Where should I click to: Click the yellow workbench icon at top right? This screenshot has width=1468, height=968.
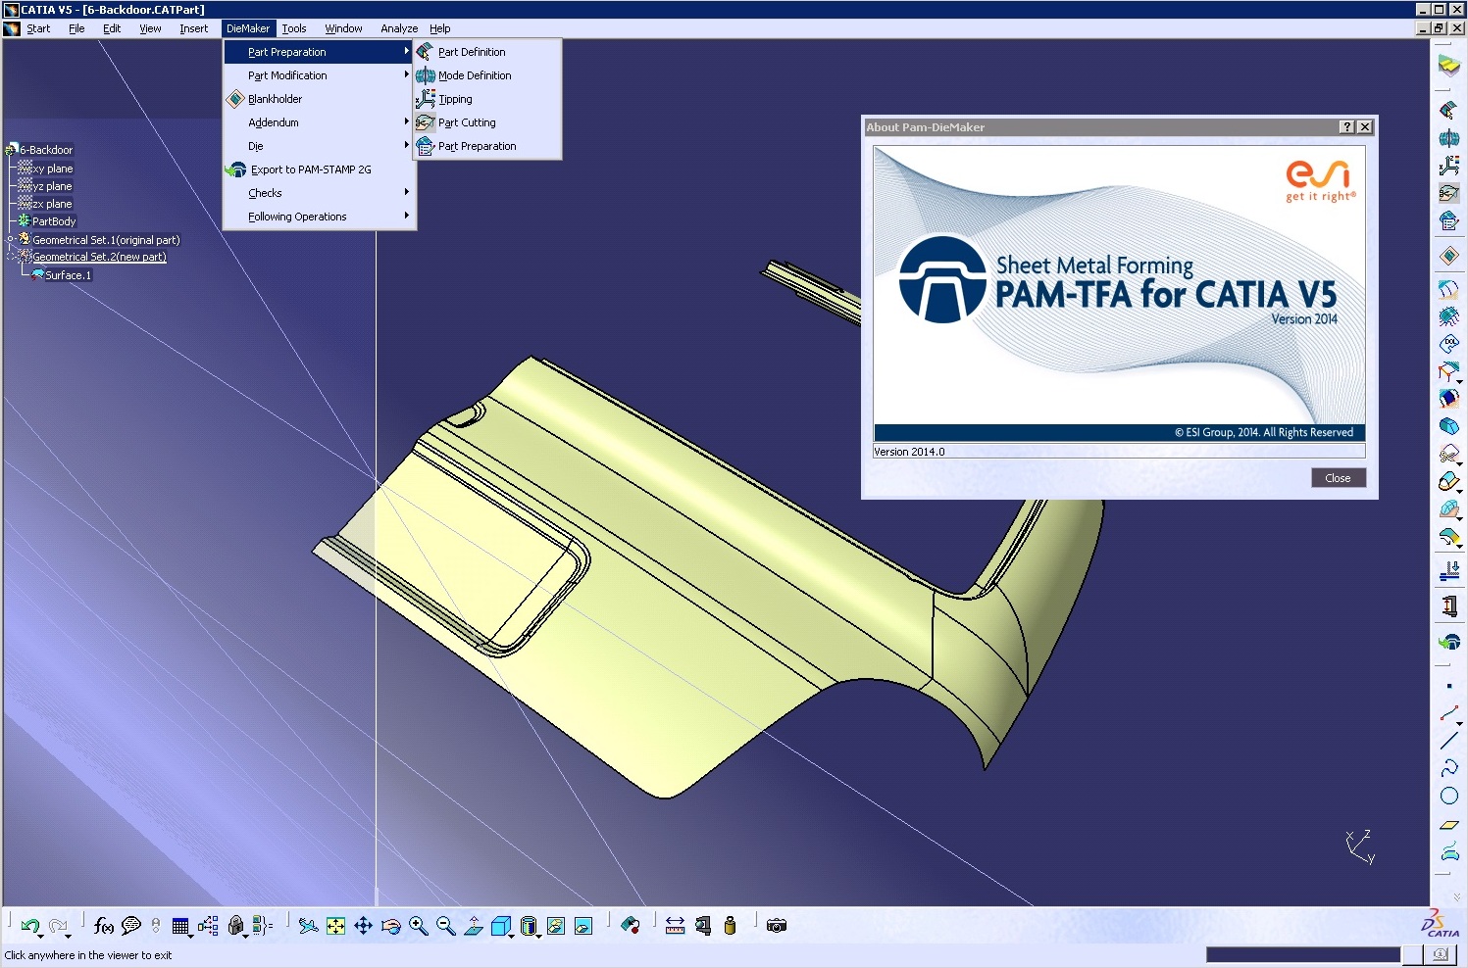click(1448, 66)
